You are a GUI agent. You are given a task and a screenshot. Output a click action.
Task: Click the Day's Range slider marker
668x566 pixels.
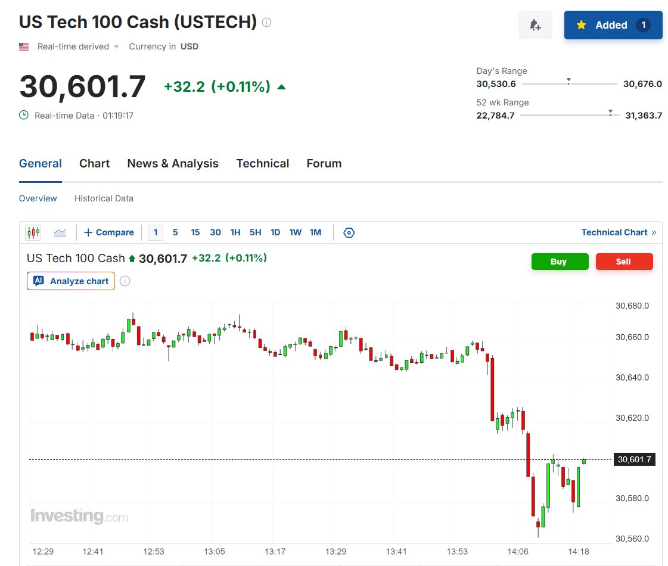[x=568, y=80]
